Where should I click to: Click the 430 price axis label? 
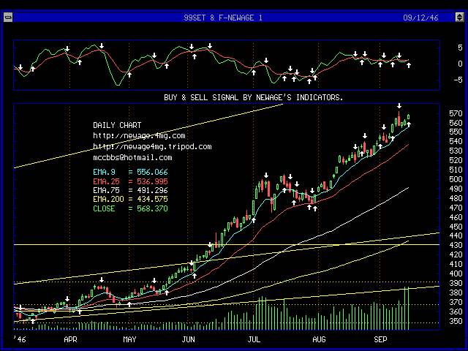coord(456,246)
